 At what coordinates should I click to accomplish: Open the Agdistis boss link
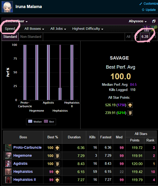(20, 164)
